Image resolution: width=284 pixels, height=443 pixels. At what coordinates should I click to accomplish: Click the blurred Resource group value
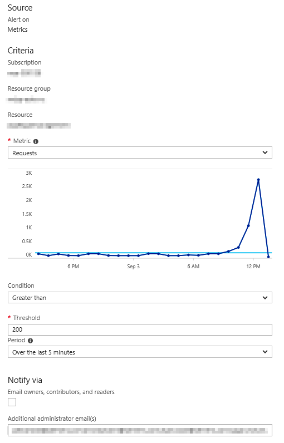(26, 100)
